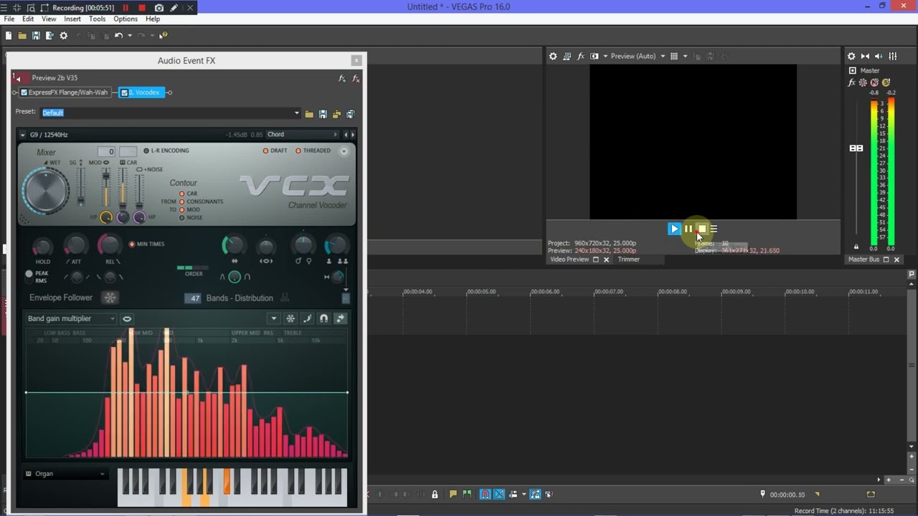Viewport: 918px width, 516px height.
Task: Add a plug-in to the FX chain
Action: [342, 78]
